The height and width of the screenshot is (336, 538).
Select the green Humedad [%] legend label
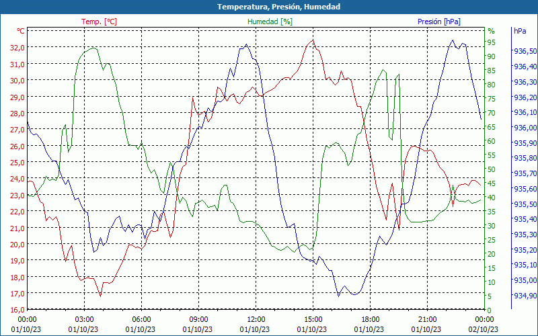click(270, 22)
